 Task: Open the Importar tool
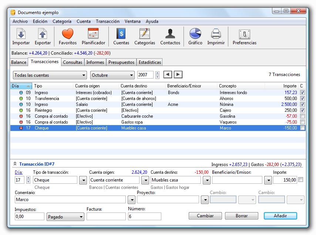21,37
